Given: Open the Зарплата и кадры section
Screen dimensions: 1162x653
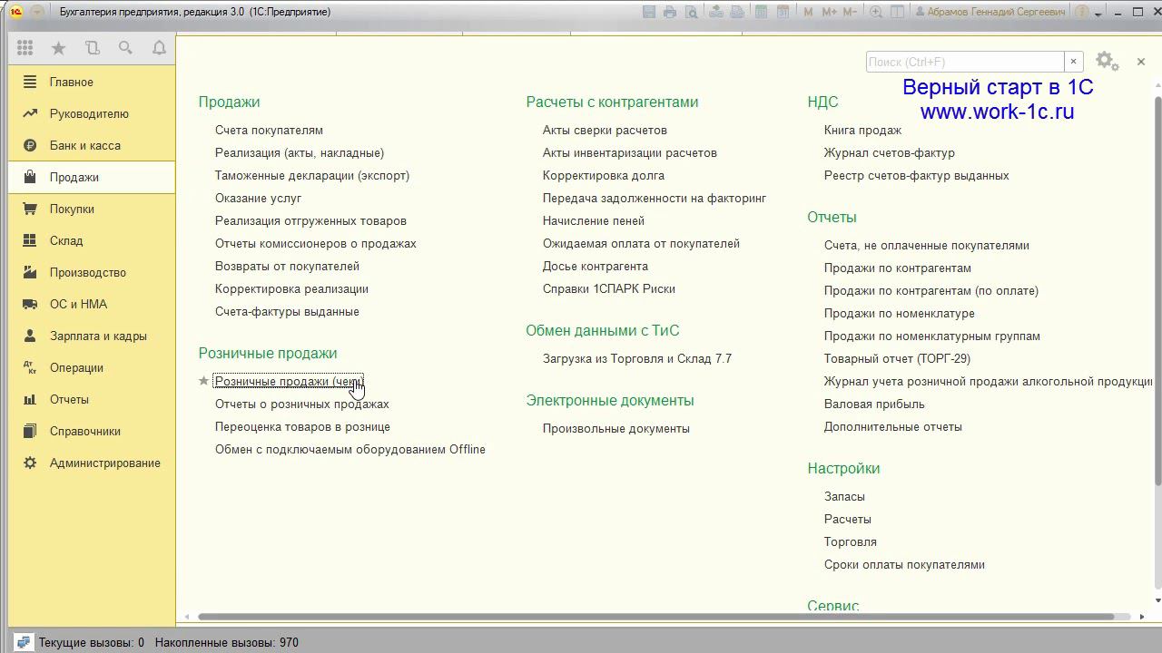Looking at the screenshot, I should pyautogui.click(x=98, y=336).
